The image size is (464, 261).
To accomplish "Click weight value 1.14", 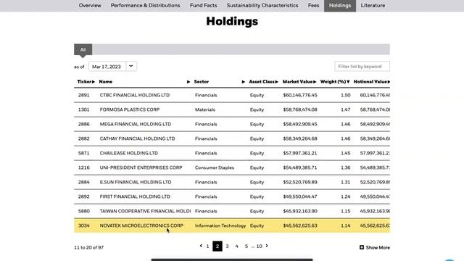I will [346, 225].
